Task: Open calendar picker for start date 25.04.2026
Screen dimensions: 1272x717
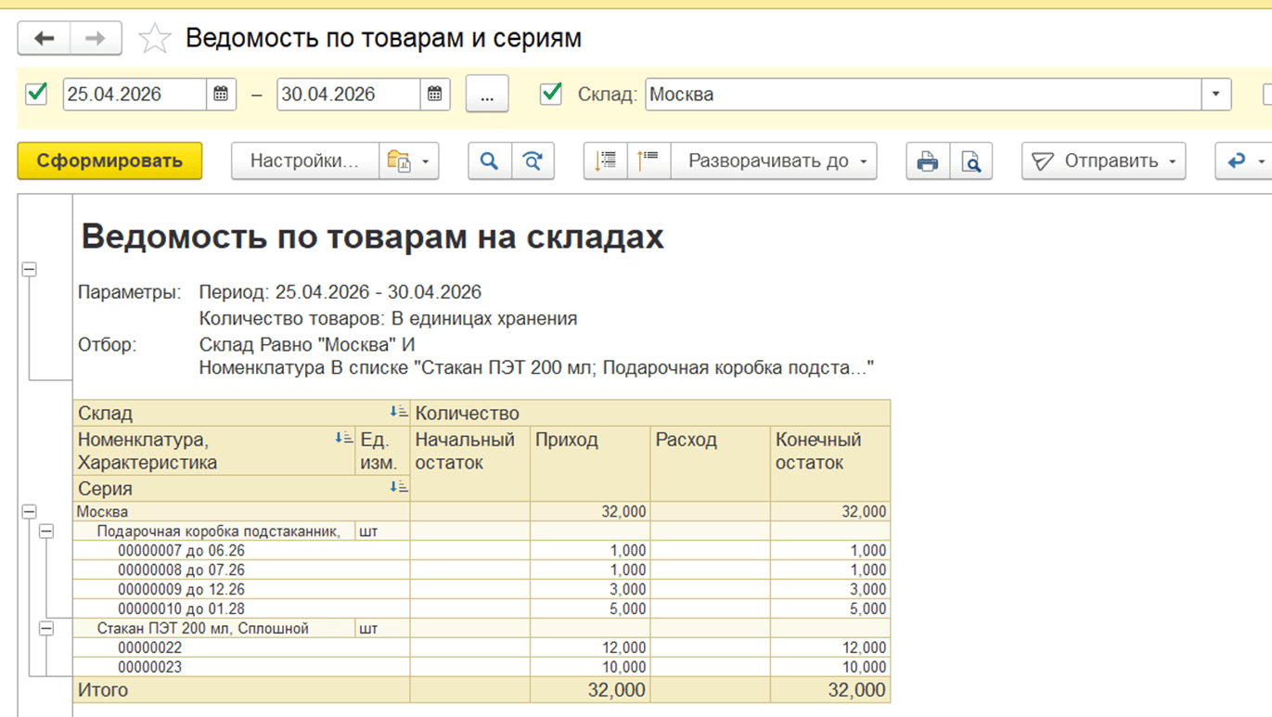Action: [x=221, y=95]
